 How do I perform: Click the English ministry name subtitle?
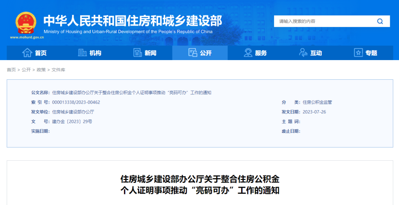tap(128, 32)
